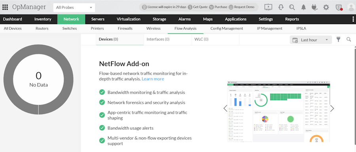Viewport: 356px width, 152px height.
Task: Click the shield alert icon
Action: point(339,8)
